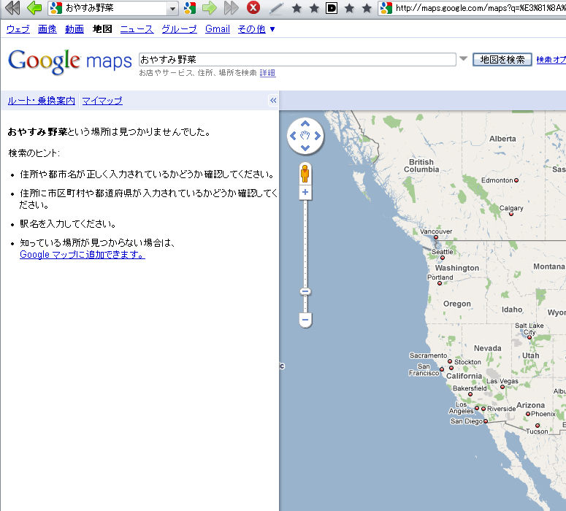Click the green forward arrow icon

tap(210, 7)
